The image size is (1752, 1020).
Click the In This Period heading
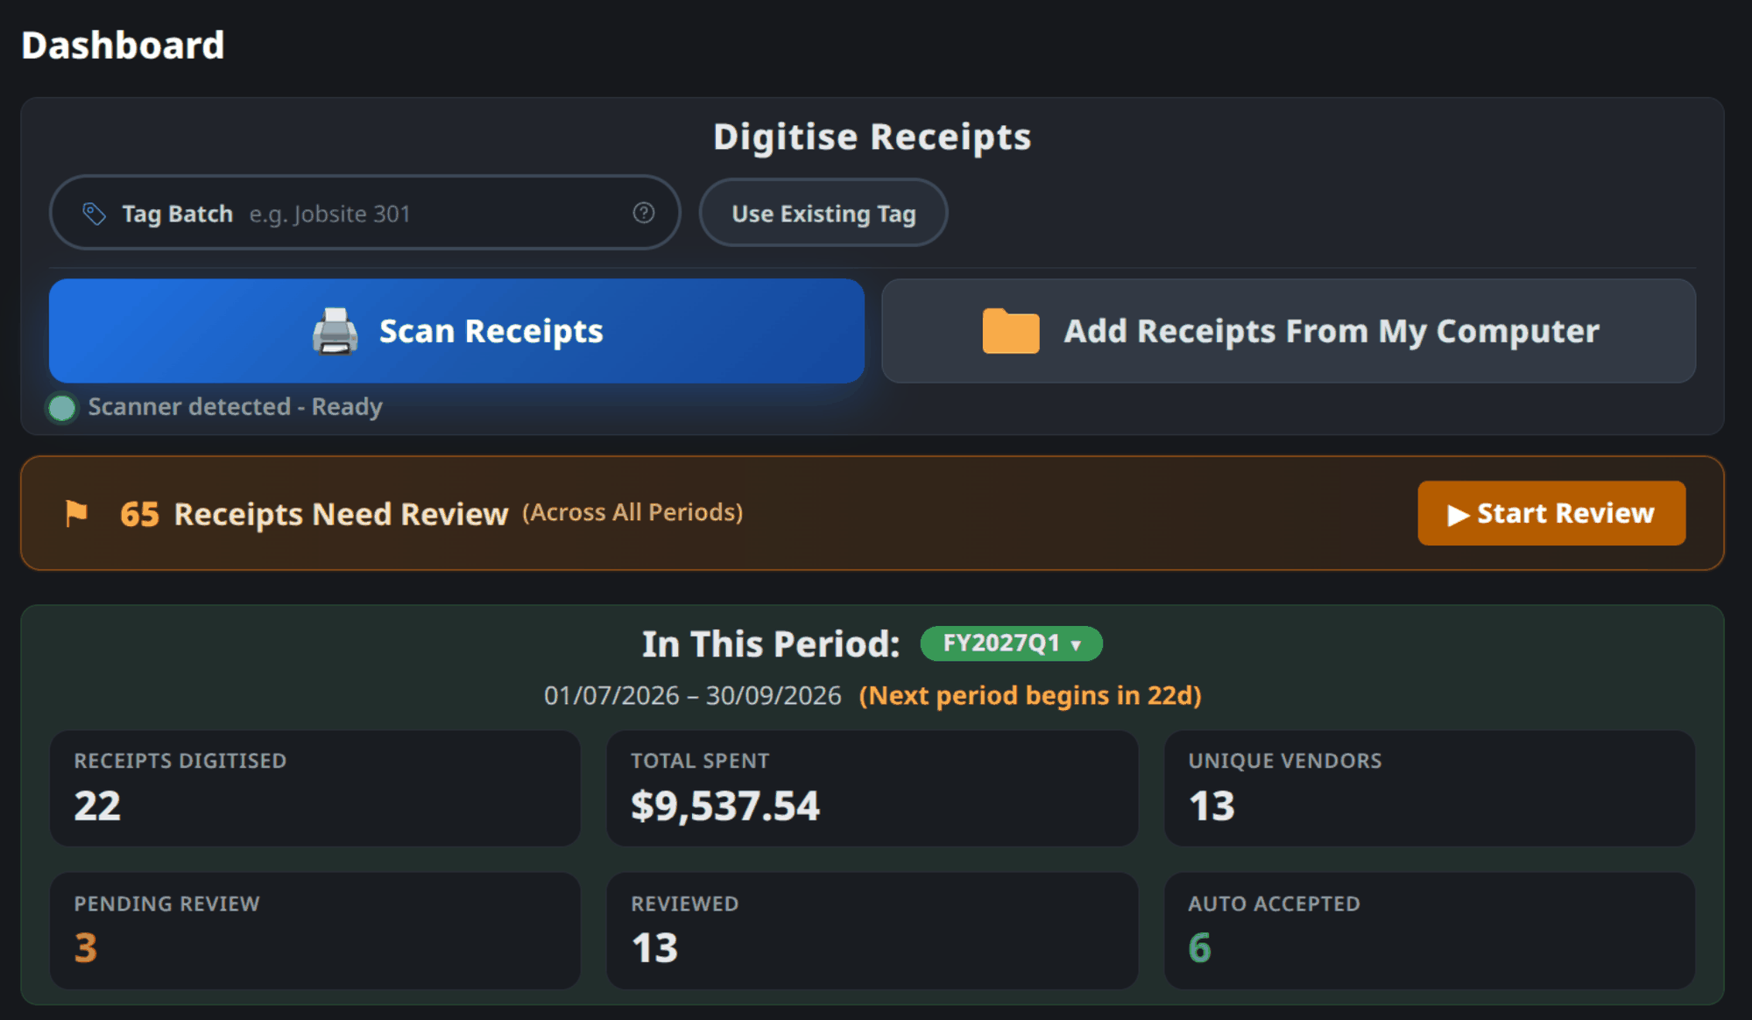[x=771, y=644]
